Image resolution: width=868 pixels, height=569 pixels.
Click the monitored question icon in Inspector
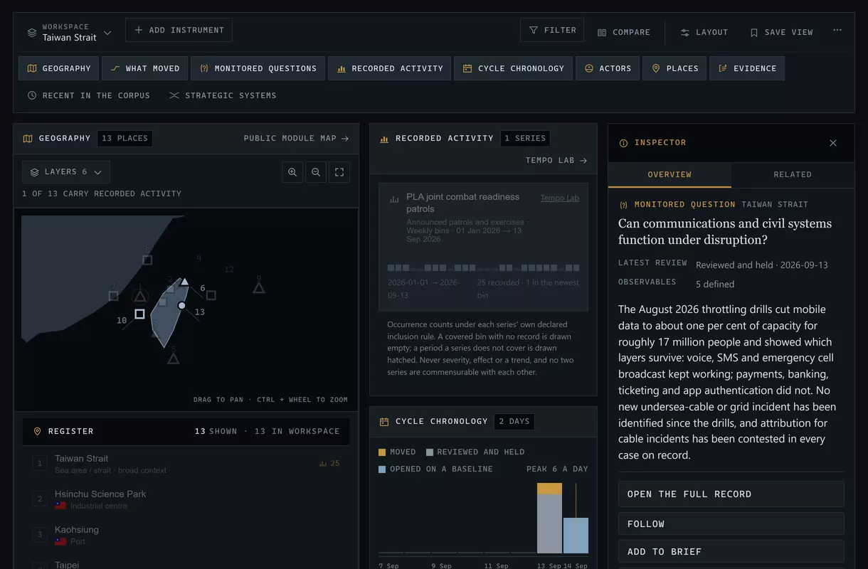pyautogui.click(x=624, y=205)
